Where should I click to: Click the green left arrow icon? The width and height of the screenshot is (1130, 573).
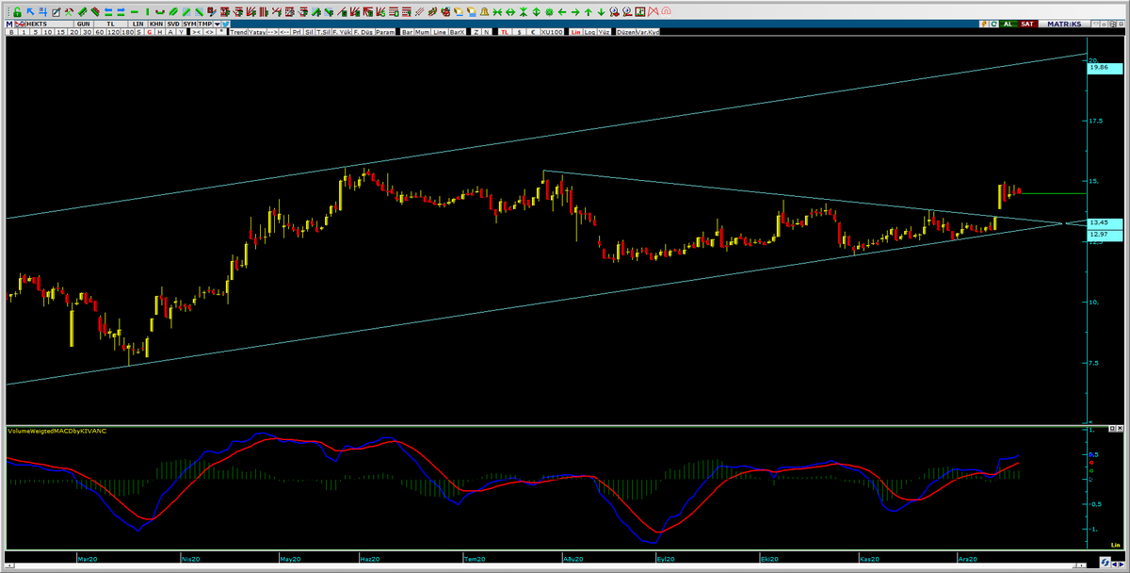click(x=562, y=12)
